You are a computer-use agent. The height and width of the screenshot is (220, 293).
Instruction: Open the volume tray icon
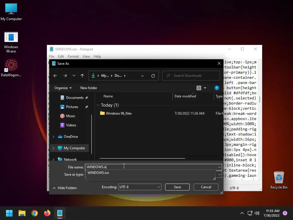(257, 213)
